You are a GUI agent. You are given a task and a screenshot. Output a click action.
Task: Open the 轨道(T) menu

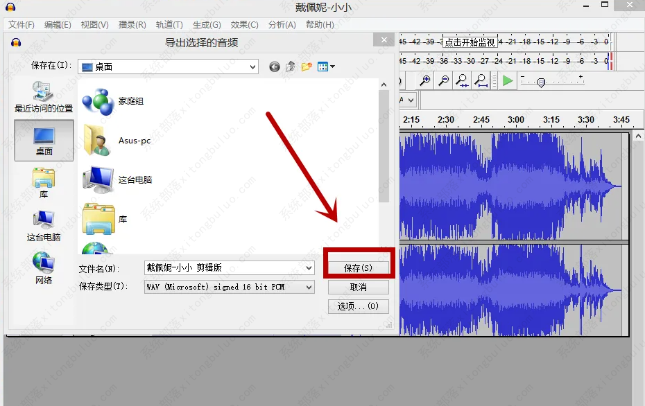169,25
